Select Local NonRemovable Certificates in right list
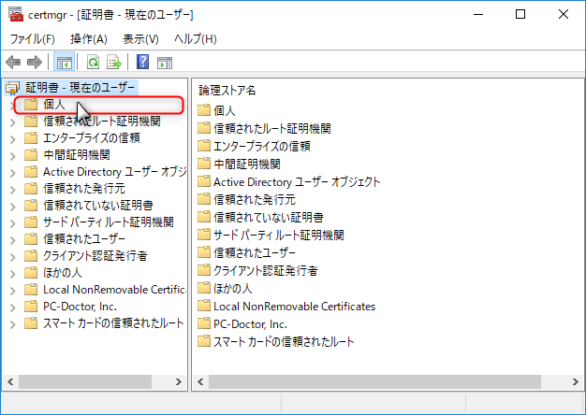 pos(294,306)
